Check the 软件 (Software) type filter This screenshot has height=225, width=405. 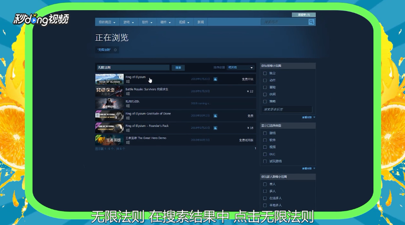[265, 140]
